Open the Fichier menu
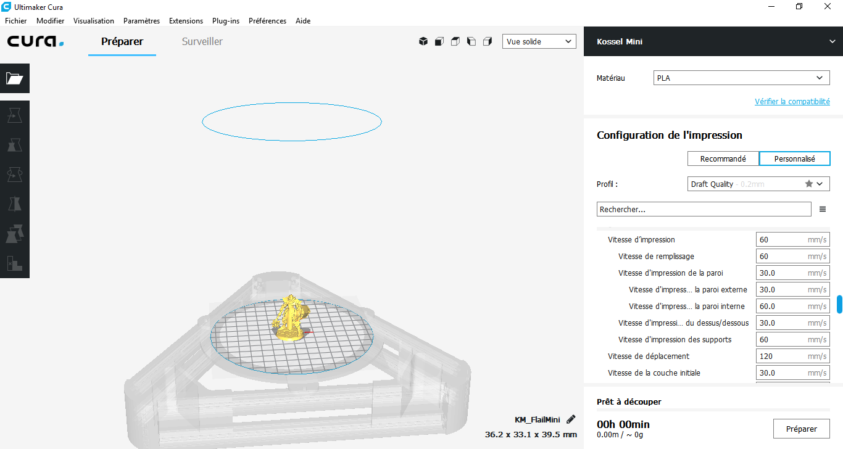843x449 pixels. (15, 20)
